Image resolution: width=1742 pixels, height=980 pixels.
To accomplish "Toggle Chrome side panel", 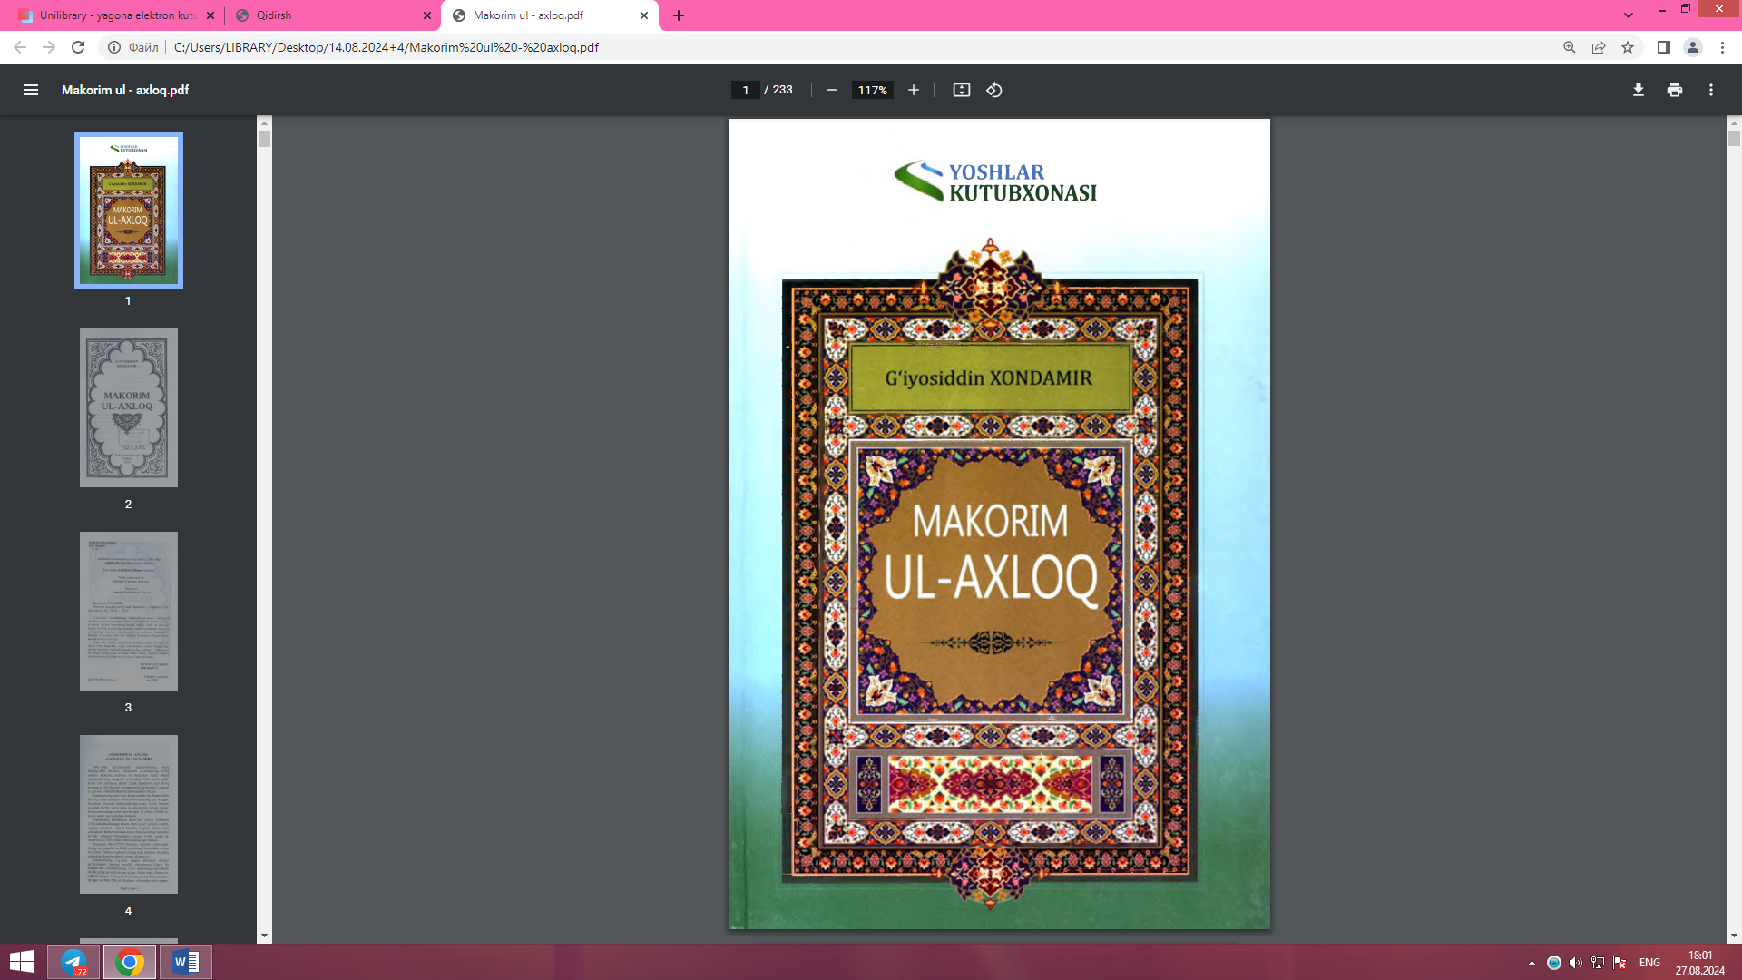I will 1664,47.
